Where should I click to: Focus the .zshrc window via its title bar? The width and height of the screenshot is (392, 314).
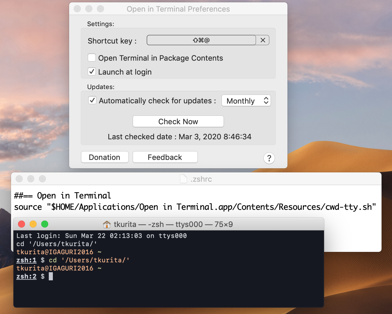click(x=203, y=179)
